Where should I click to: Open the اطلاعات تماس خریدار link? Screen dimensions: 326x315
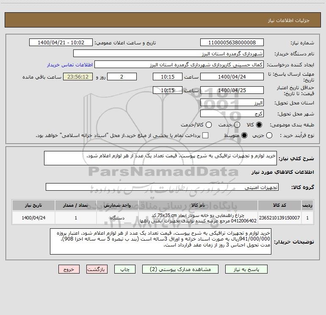click(70, 65)
